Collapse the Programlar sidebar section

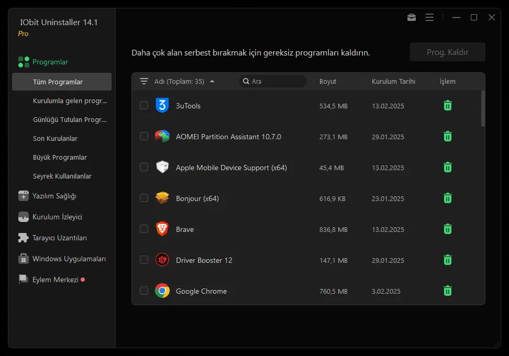coord(50,62)
